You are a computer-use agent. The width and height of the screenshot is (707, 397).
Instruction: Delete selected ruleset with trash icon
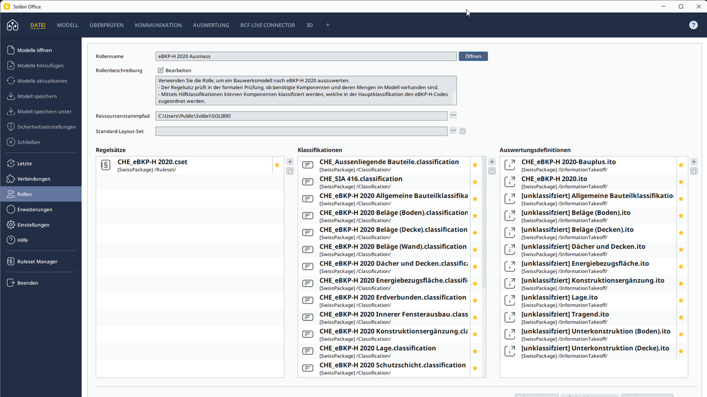290,171
